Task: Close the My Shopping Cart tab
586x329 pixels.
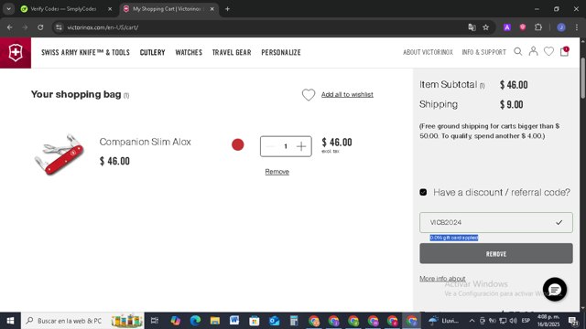Action: pos(212,9)
